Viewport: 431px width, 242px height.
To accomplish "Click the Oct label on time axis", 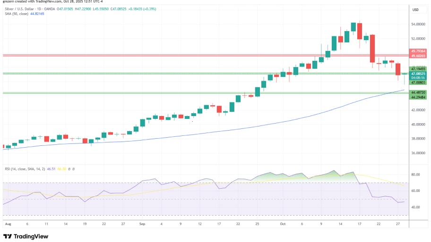I will tap(283, 224).
